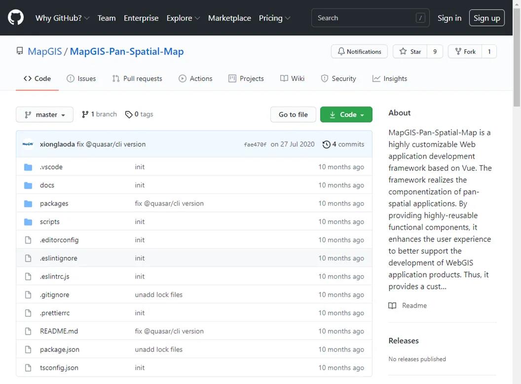Click the xionglaoda committer avatar
Screen dimensions: 521x384
click(28, 144)
